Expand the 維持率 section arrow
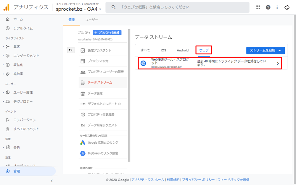The width and height of the screenshot is (296, 185). [3, 74]
